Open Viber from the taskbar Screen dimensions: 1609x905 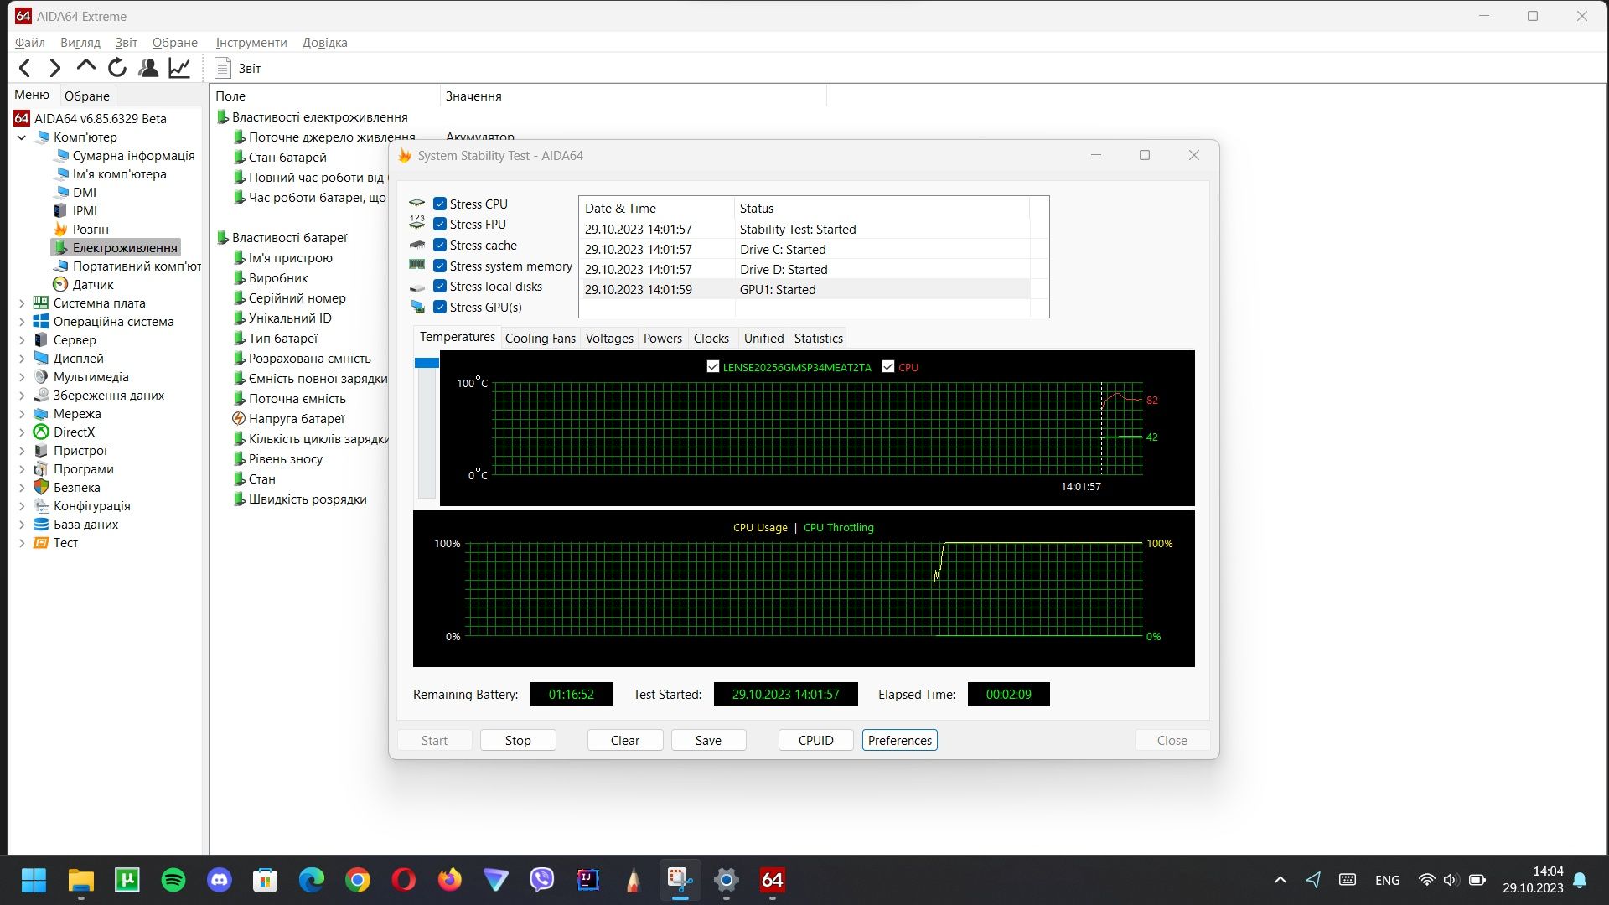point(542,880)
